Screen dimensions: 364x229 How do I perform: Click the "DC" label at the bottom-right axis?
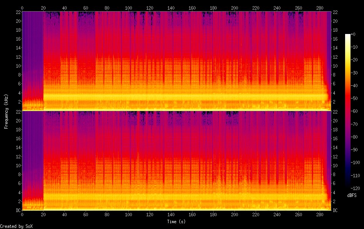click(x=335, y=210)
